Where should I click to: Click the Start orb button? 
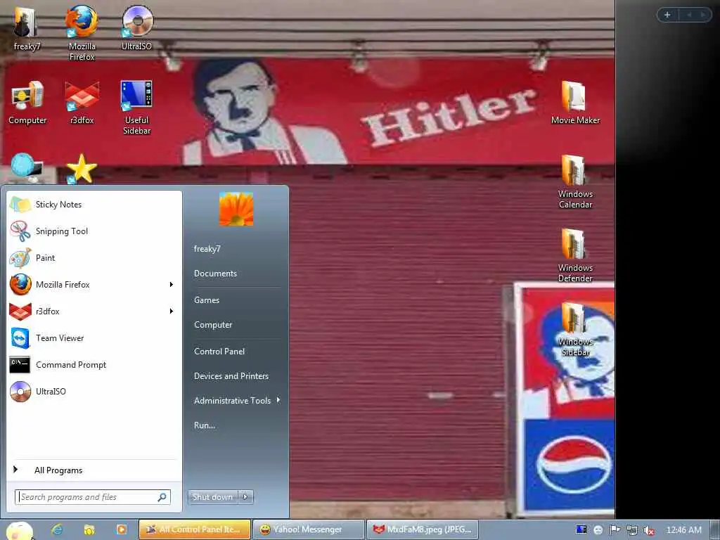(x=19, y=531)
